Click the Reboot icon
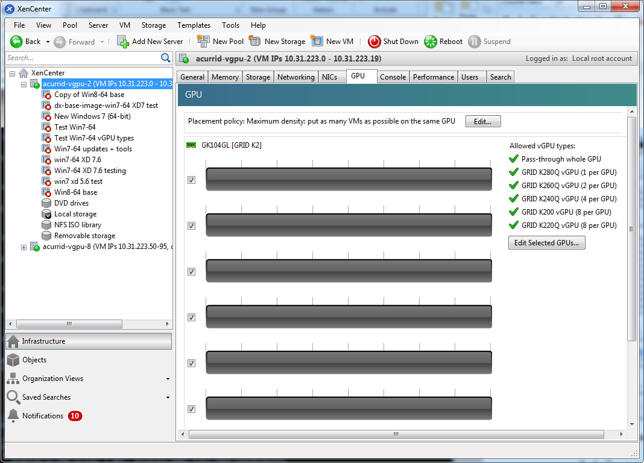The image size is (644, 463). (431, 42)
